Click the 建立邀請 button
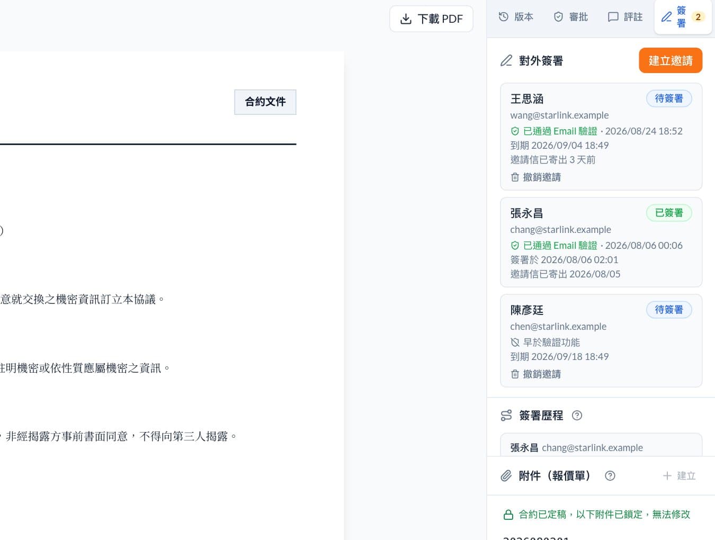The height and width of the screenshot is (540, 715). tap(671, 60)
